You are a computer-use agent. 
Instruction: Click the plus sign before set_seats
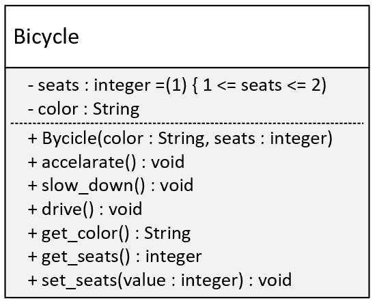33,280
